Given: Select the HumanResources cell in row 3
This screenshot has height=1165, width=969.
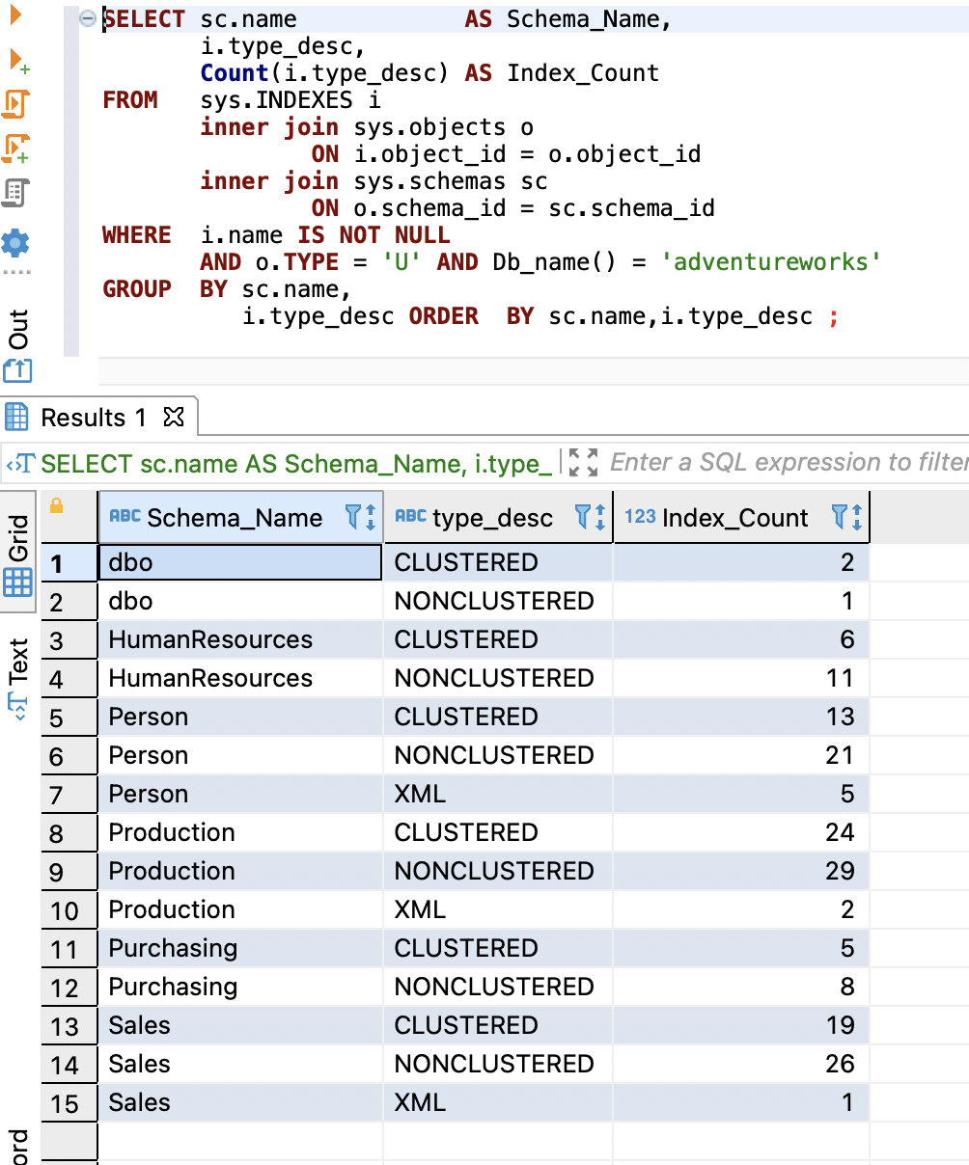Looking at the screenshot, I should pyautogui.click(x=210, y=639).
